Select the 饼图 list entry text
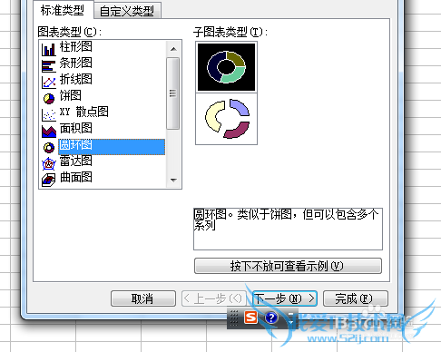 pyautogui.click(x=71, y=95)
